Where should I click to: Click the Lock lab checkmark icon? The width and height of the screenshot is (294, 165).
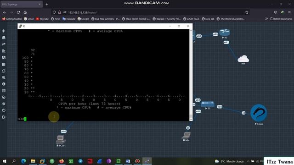pos(4,97)
